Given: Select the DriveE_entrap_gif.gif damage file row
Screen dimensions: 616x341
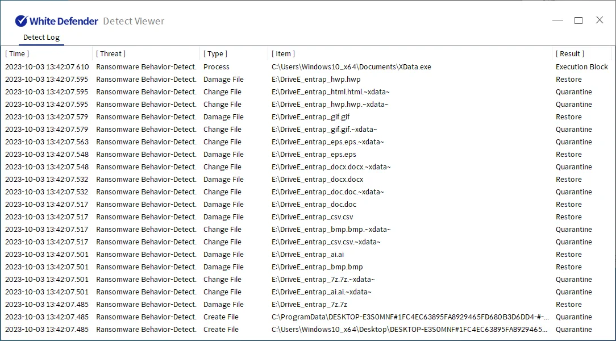Looking at the screenshot, I should coord(311,117).
